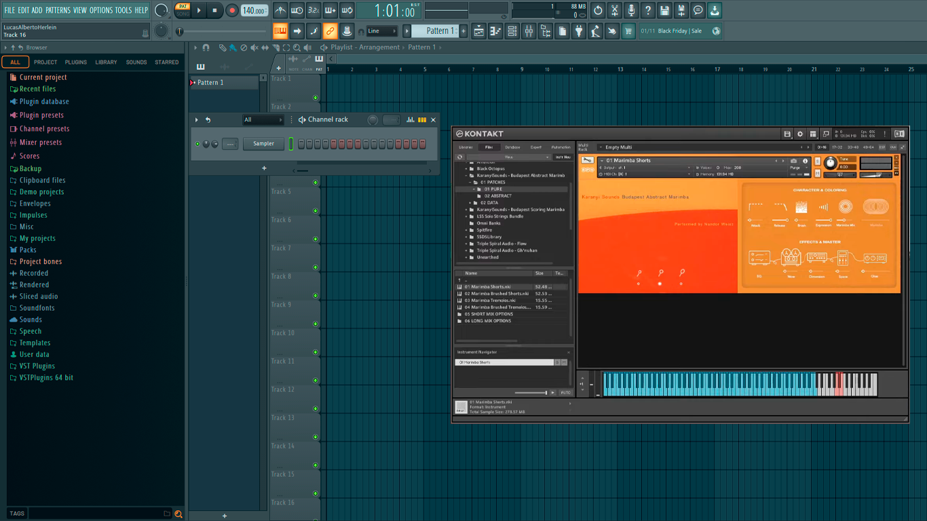Solo the Marimba Shorts instrument with S
Viewport: 927px width, 521px height.
[x=817, y=161]
